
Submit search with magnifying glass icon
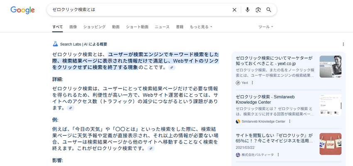[269, 10]
